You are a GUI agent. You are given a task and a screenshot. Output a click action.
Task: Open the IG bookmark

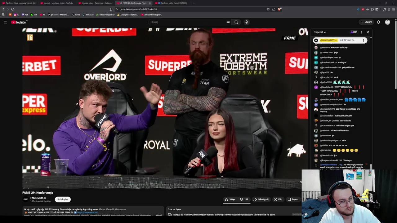click(x=17, y=15)
